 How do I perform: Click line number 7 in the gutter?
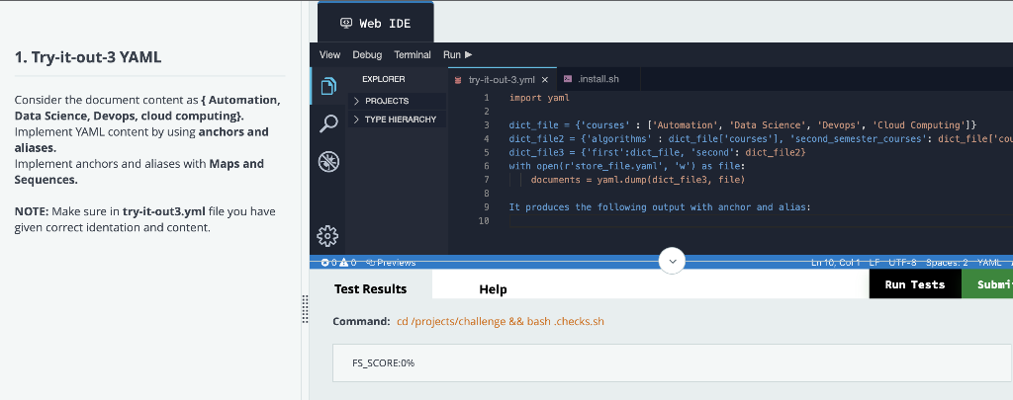click(x=487, y=180)
